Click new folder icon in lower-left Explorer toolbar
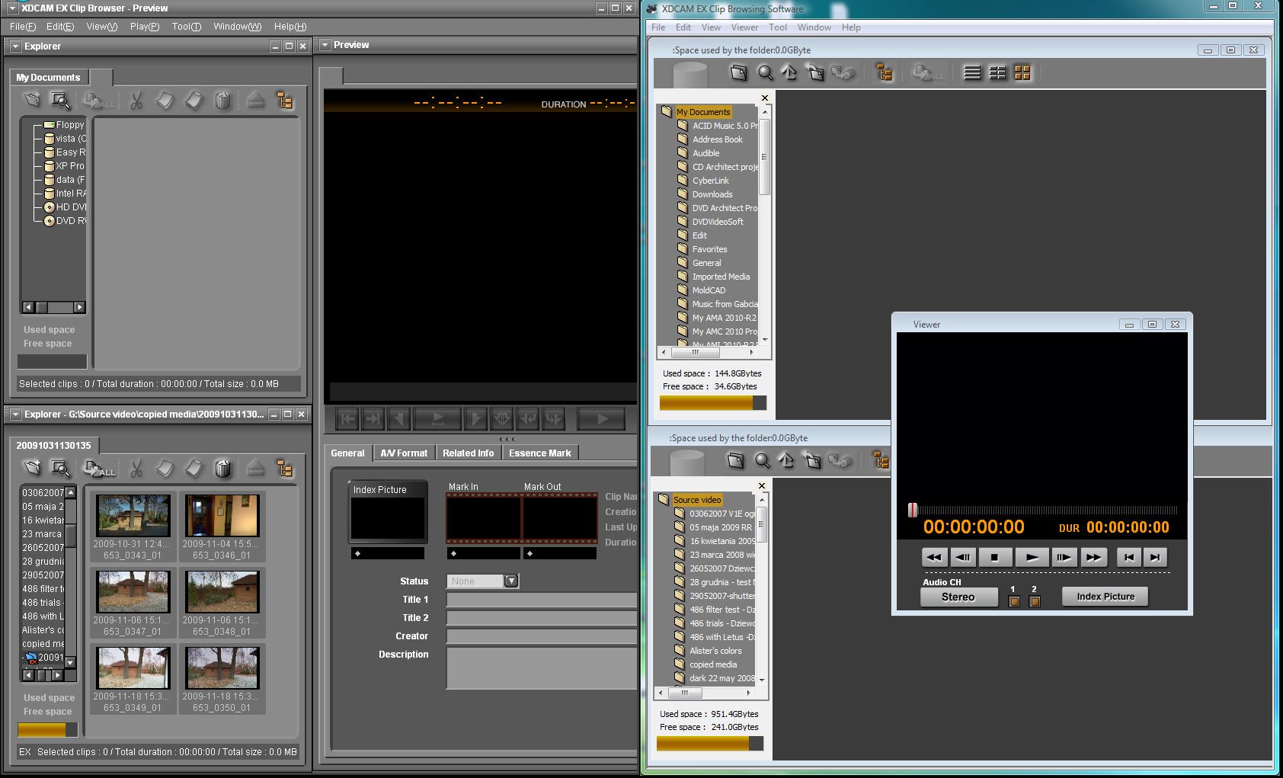This screenshot has width=1283, height=778. [x=32, y=468]
